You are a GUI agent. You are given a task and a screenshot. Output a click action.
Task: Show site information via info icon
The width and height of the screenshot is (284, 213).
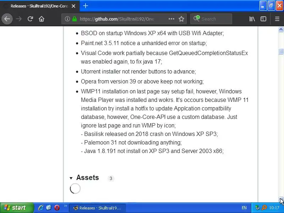coord(67,19)
